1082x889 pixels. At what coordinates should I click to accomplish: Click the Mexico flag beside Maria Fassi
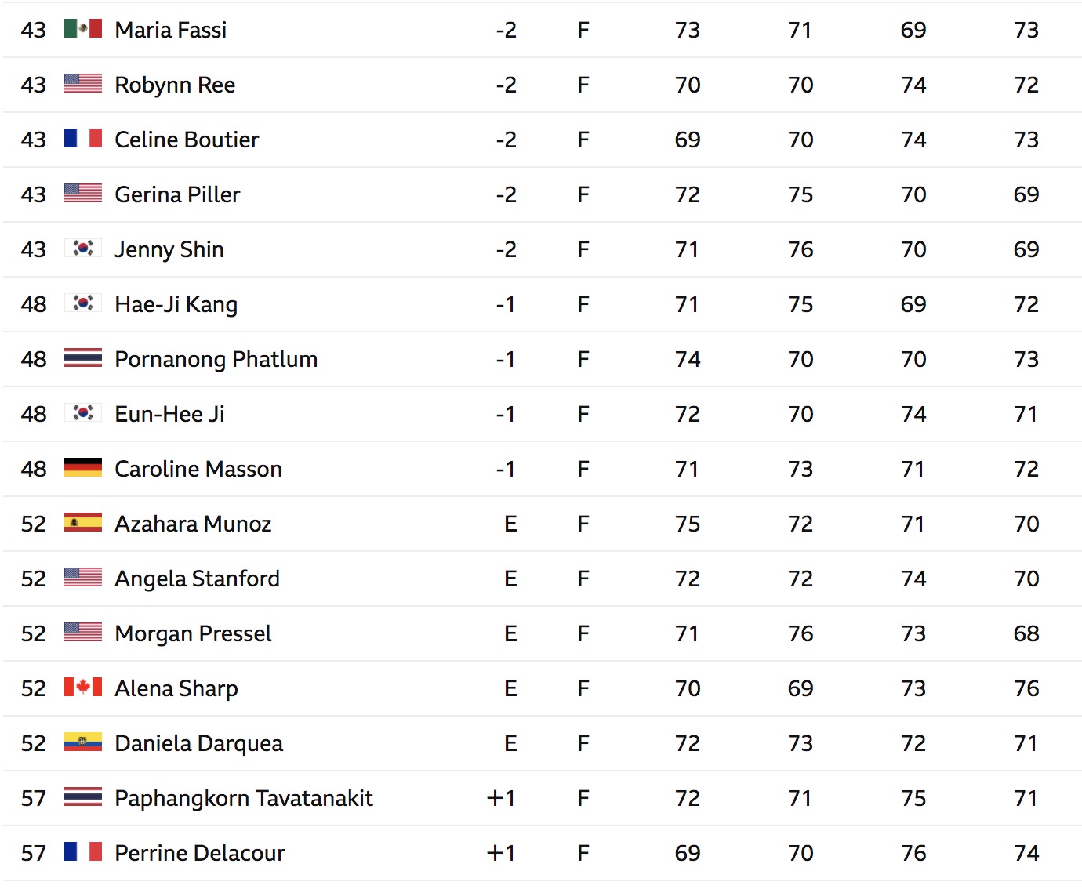[x=83, y=29]
